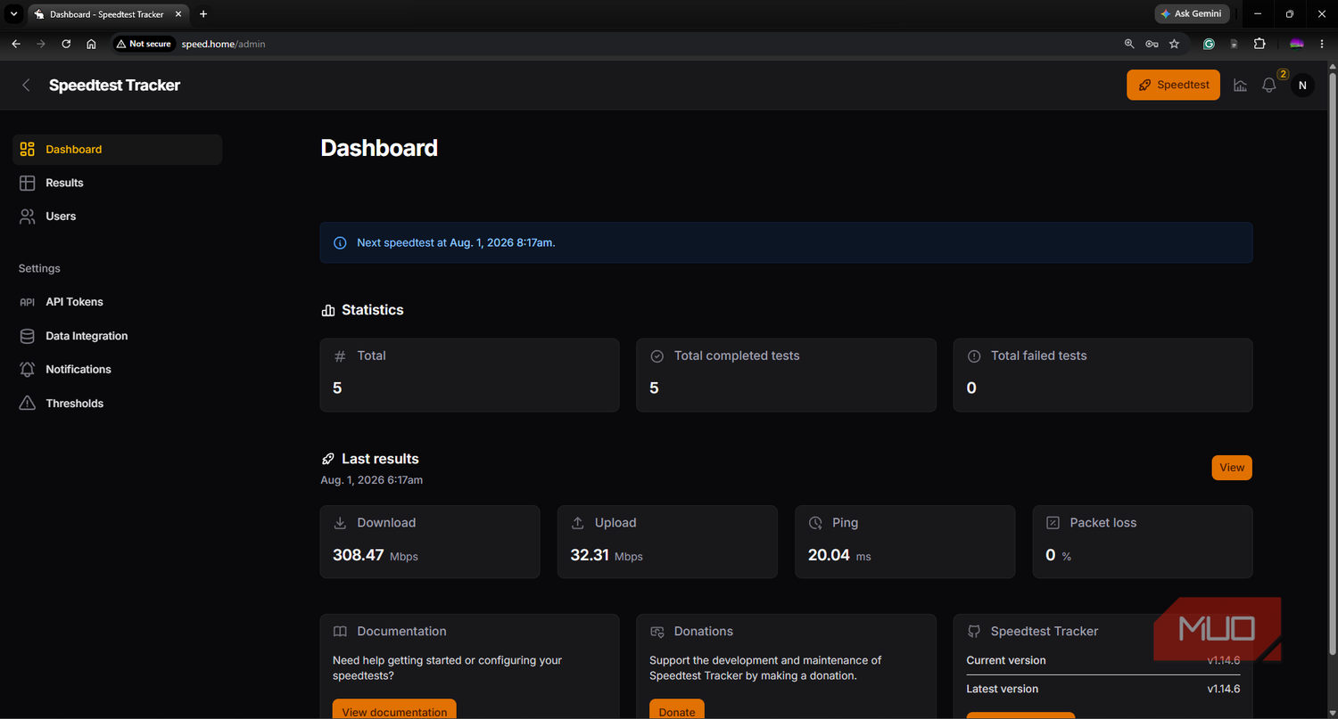
Task: Open API Tokens settings
Action: click(117, 302)
